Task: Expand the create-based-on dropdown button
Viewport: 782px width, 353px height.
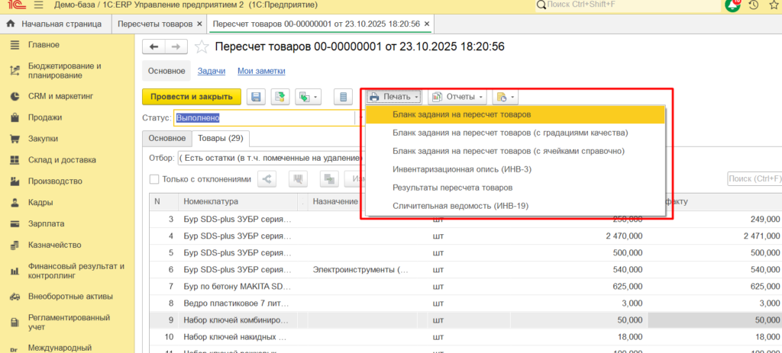Action: click(x=309, y=97)
